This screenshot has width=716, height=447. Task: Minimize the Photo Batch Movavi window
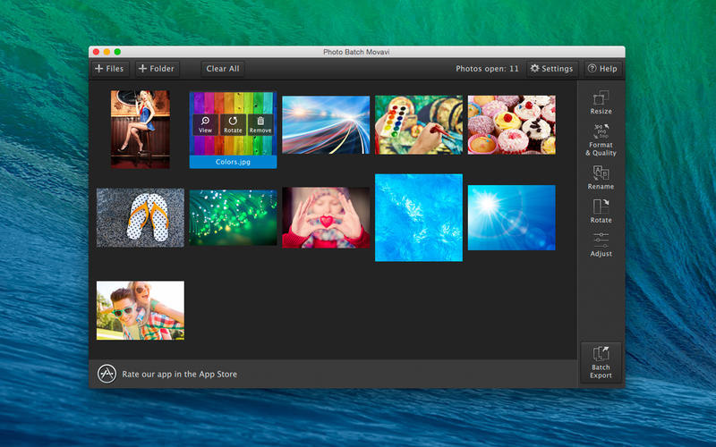point(107,52)
